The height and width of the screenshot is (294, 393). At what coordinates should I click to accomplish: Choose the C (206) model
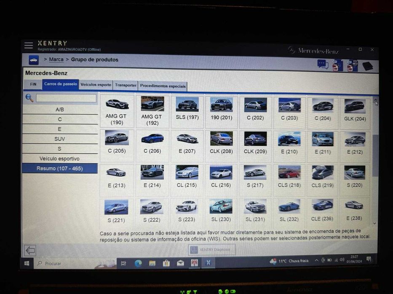tap(152, 145)
